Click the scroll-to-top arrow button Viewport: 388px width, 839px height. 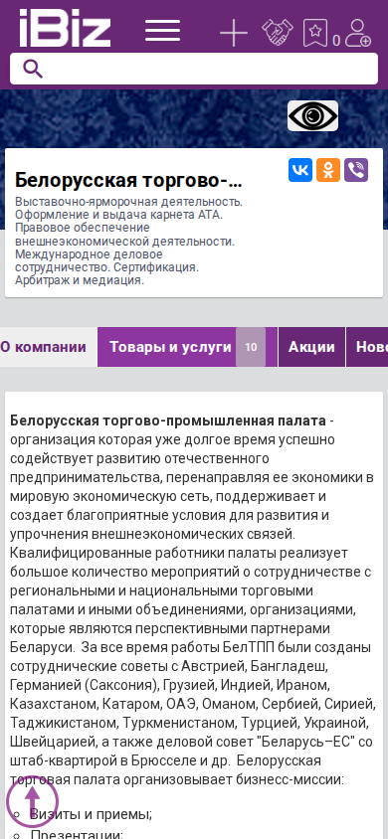coord(33,801)
